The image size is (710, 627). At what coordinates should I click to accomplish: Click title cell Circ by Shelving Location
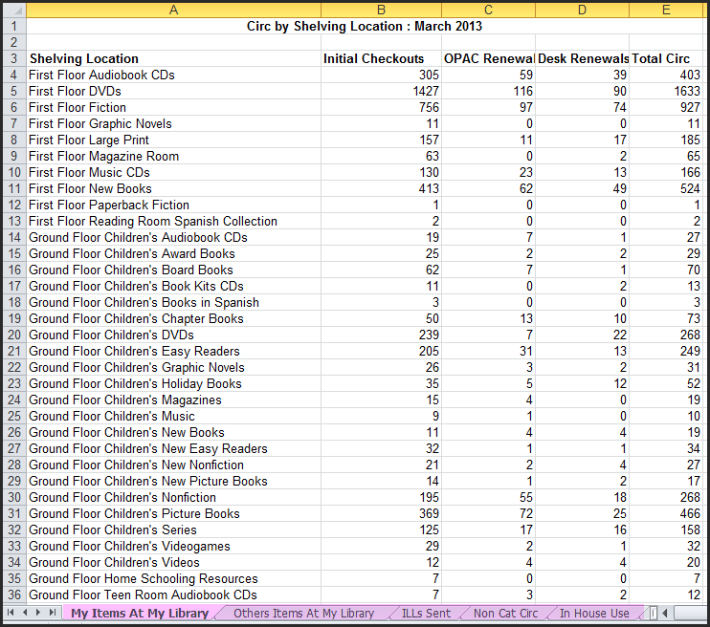(x=365, y=26)
